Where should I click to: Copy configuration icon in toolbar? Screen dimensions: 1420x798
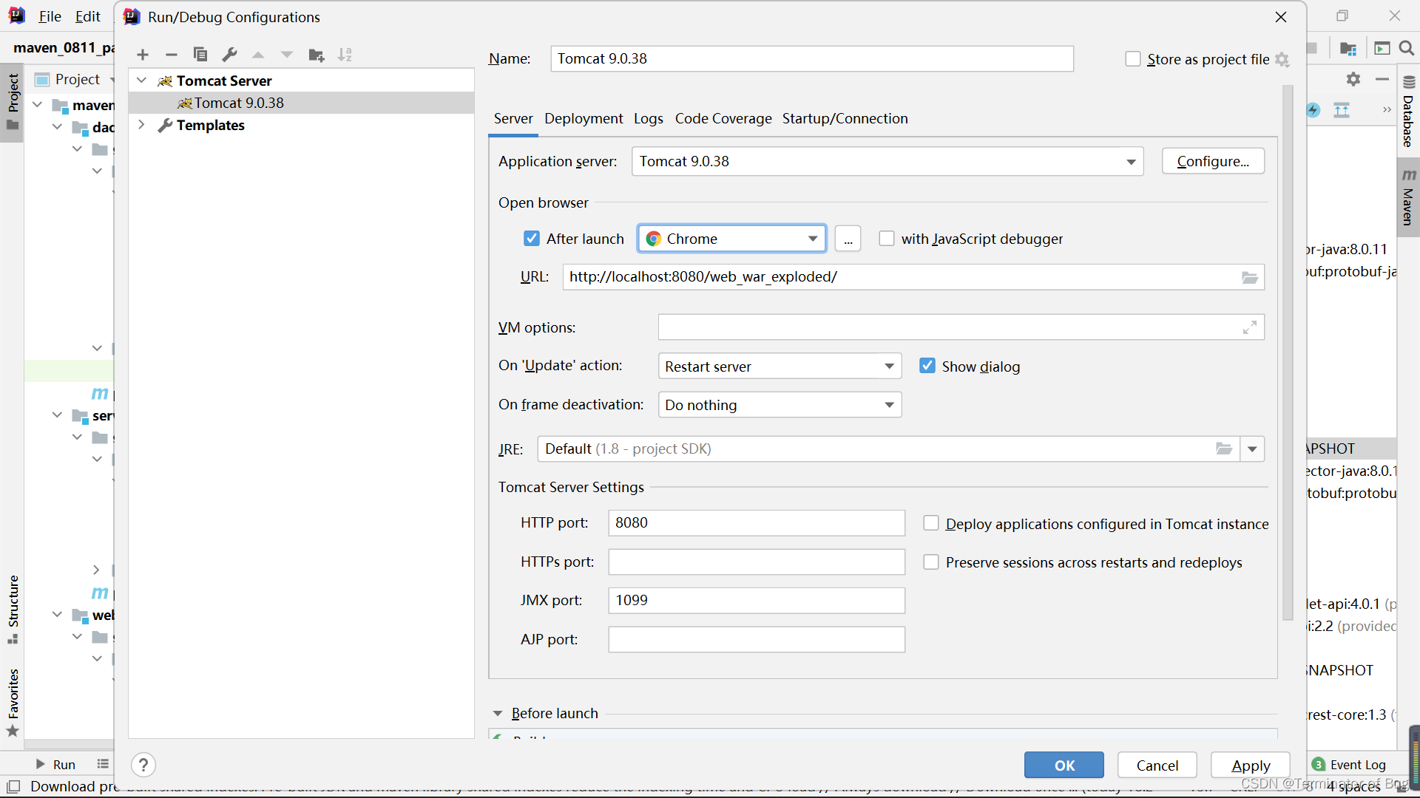(200, 55)
